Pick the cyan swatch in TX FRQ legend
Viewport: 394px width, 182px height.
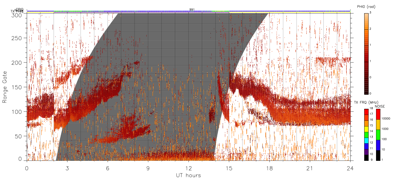pos(366,141)
